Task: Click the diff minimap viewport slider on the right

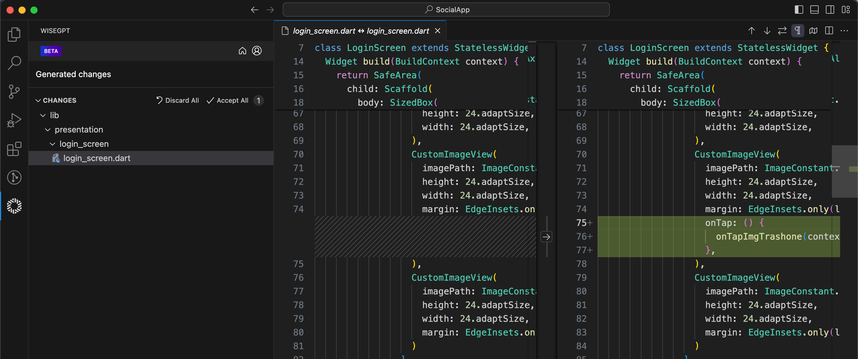Action: coord(844,171)
